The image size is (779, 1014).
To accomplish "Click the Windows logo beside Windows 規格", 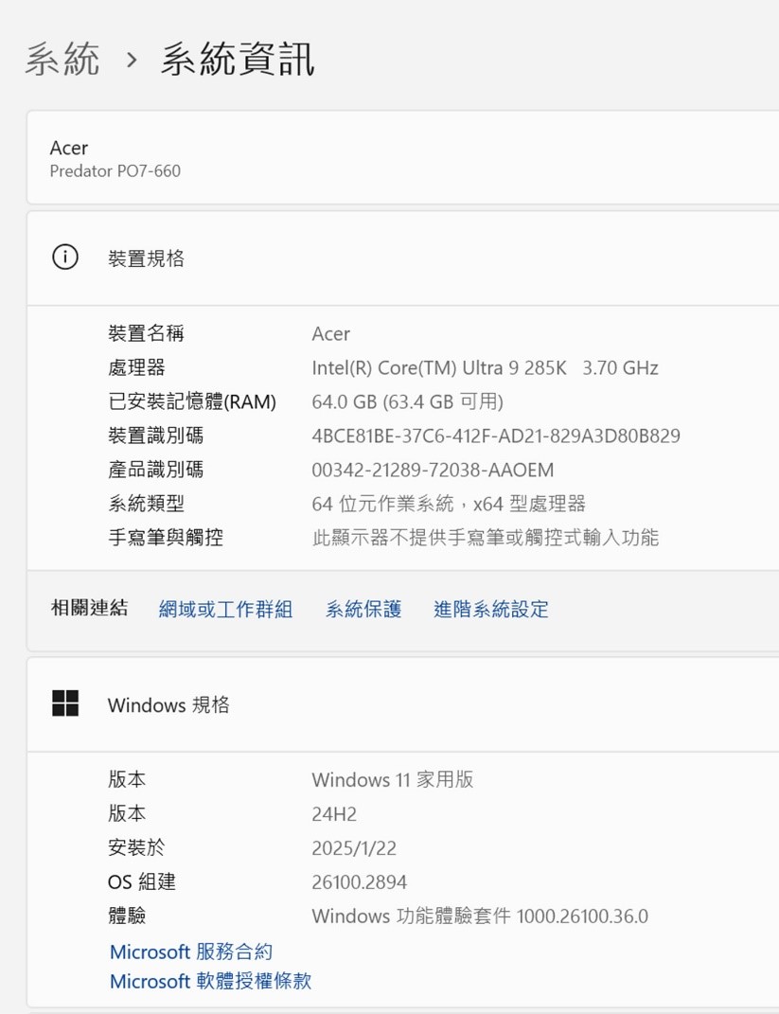I will tap(65, 703).
